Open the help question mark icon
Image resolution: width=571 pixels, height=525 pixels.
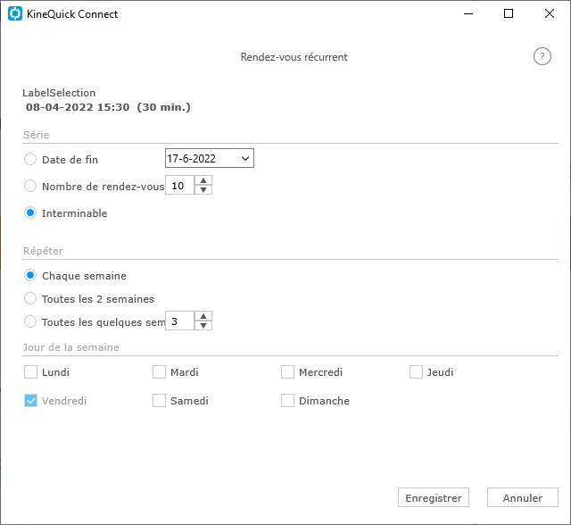click(x=542, y=56)
